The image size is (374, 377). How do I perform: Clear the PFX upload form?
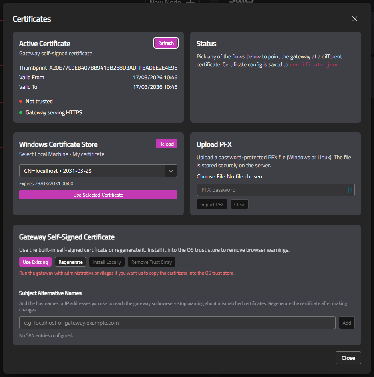239,204
